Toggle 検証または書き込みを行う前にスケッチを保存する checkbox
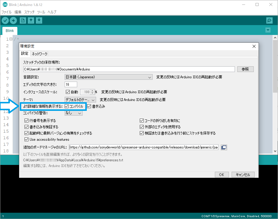 [x=142, y=133]
